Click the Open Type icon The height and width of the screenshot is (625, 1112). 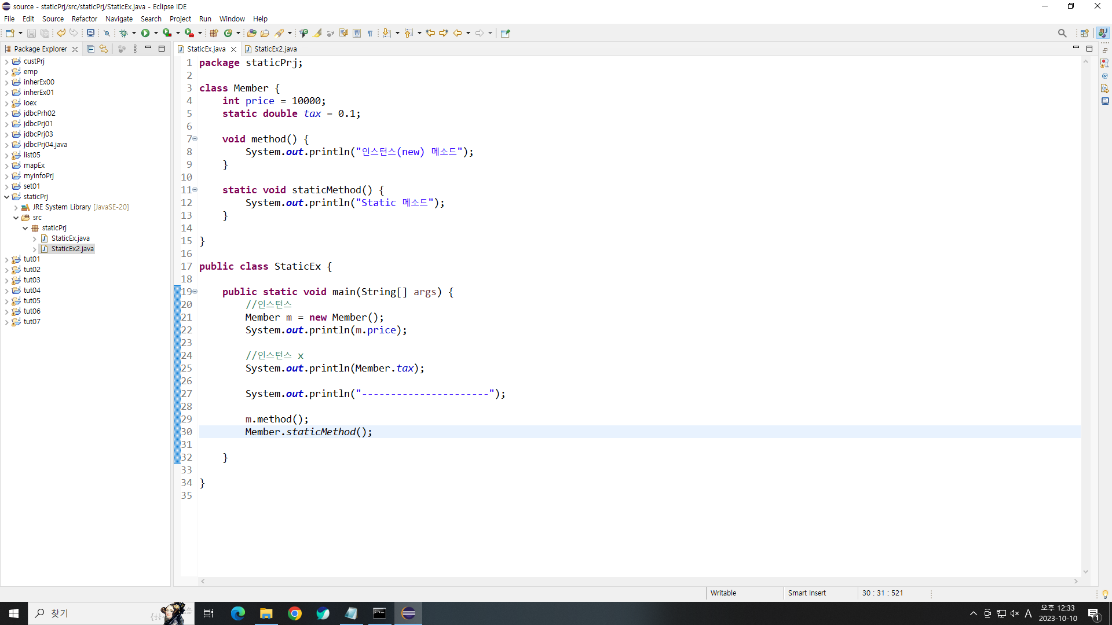point(251,33)
